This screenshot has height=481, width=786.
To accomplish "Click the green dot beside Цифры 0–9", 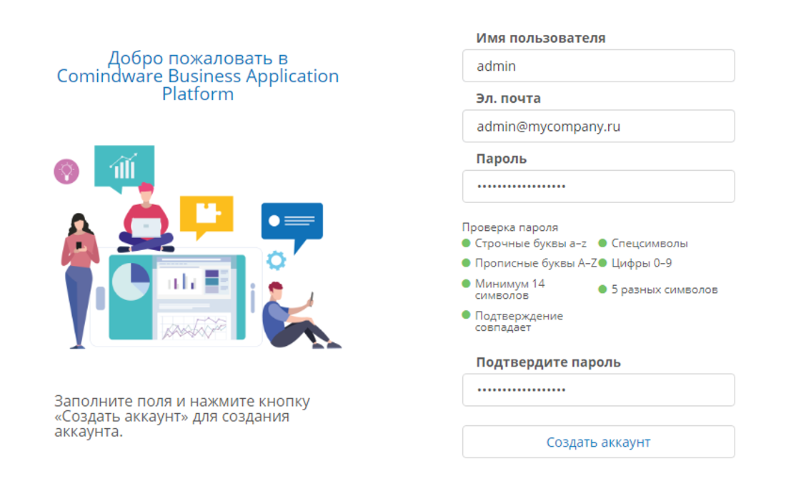I will point(603,263).
